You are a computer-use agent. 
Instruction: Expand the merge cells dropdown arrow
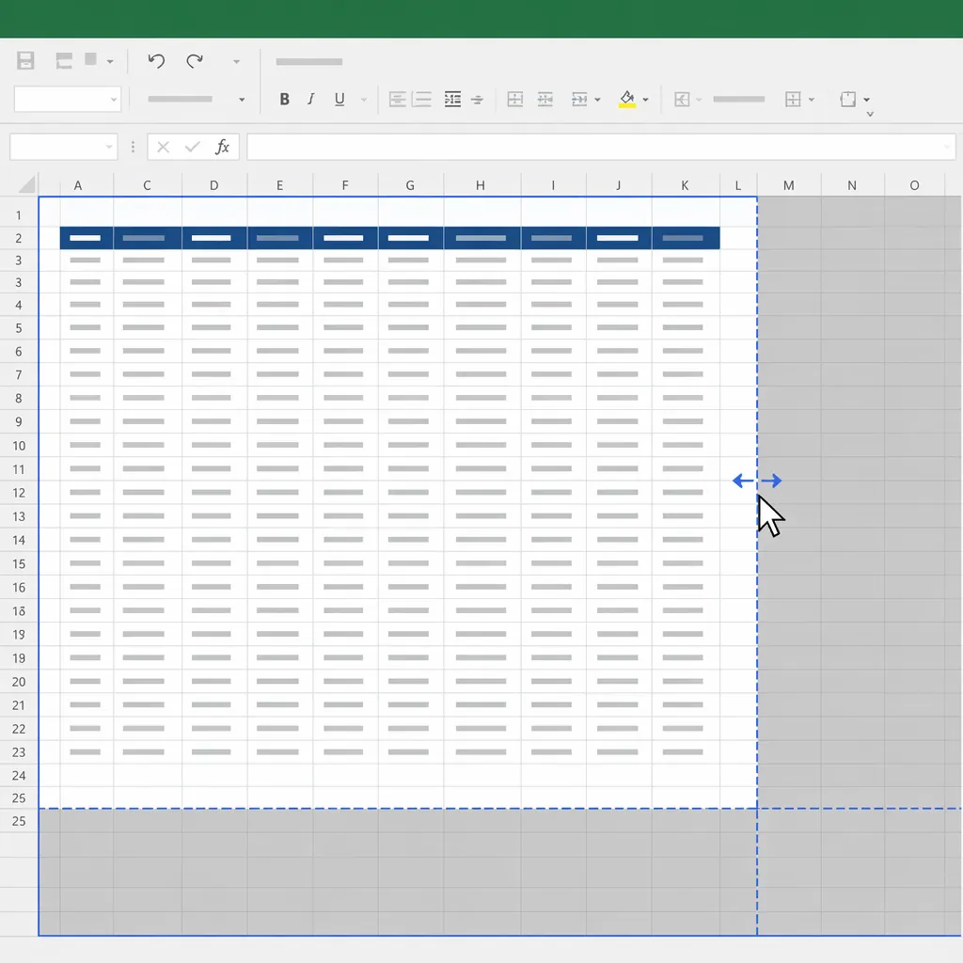tap(597, 100)
